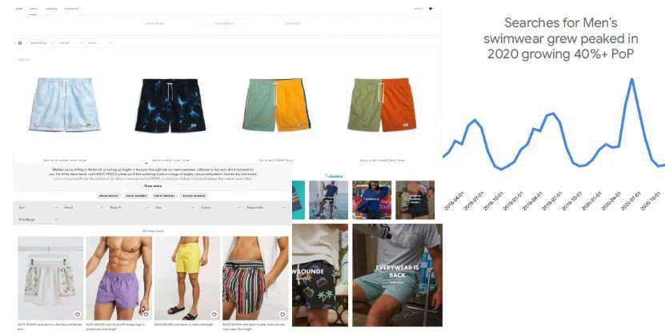665x335 pixels.
Task: Click the grid view icon
Action: tap(19, 43)
